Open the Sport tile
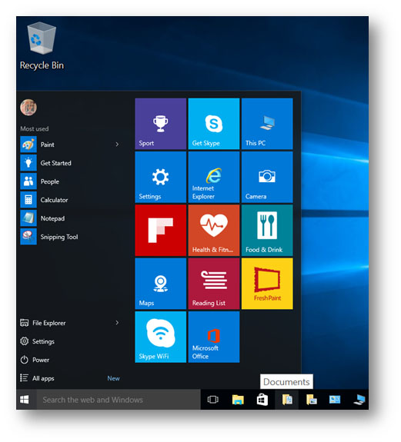This screenshot has width=401, height=442. tap(161, 124)
